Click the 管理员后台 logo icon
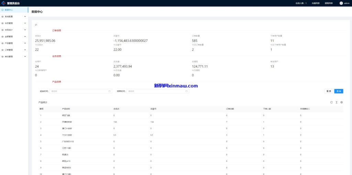352x175 pixels. click(x=4, y=3)
